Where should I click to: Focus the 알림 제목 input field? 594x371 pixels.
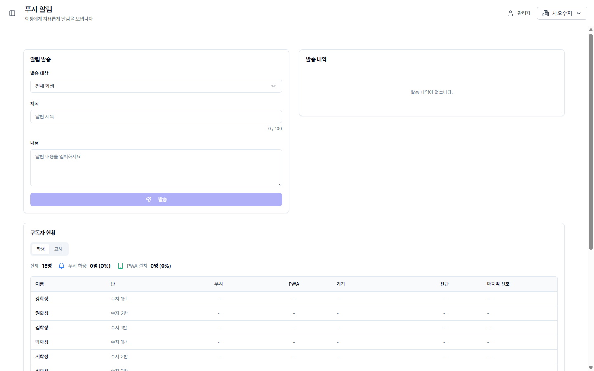pos(156,117)
